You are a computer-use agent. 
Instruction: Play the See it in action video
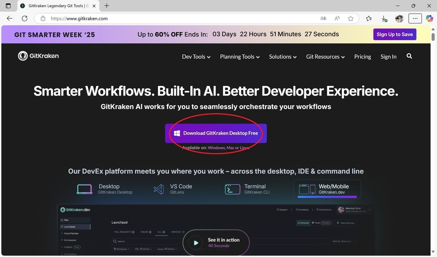coord(196,243)
